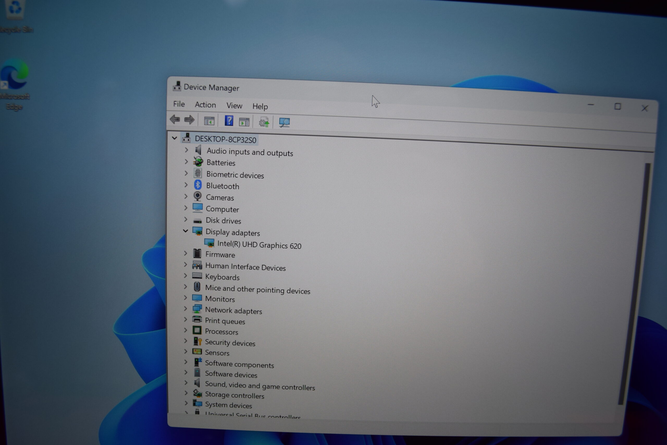This screenshot has height=445, width=667.
Task: Select the Monitors label
Action: (220, 299)
